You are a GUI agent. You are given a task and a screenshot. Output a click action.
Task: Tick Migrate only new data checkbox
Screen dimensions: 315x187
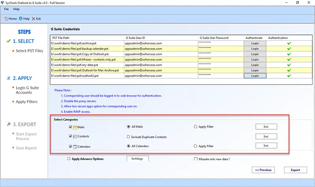point(196,159)
